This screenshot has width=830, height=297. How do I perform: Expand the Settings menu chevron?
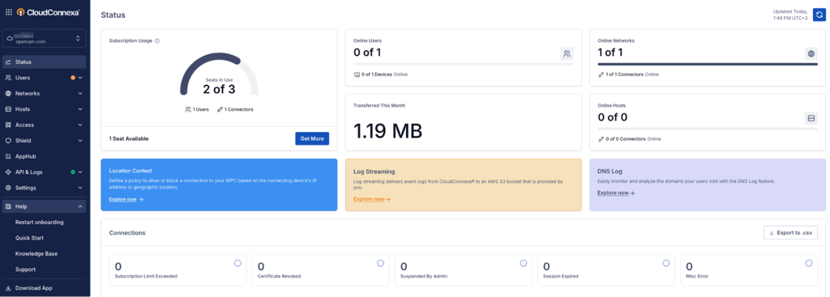pyautogui.click(x=80, y=188)
